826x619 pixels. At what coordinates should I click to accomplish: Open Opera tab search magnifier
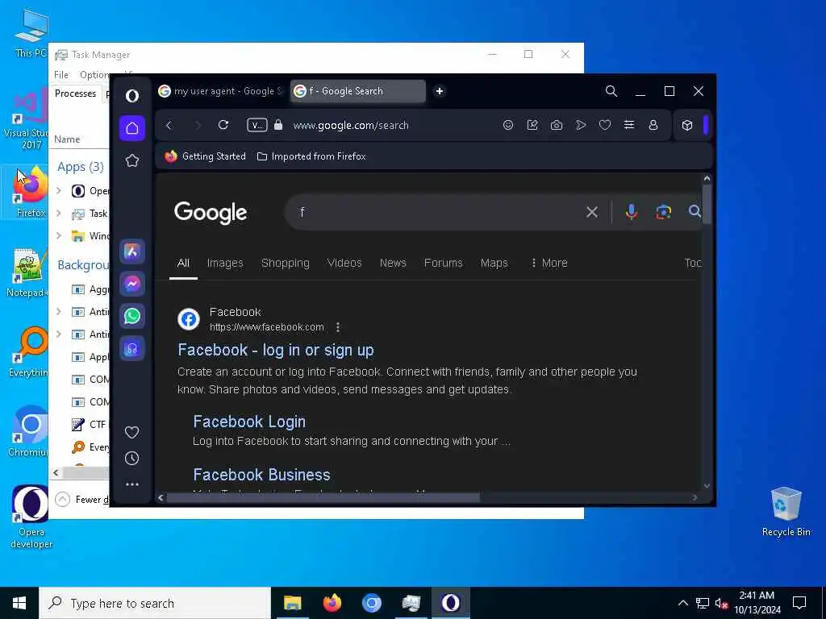point(611,91)
